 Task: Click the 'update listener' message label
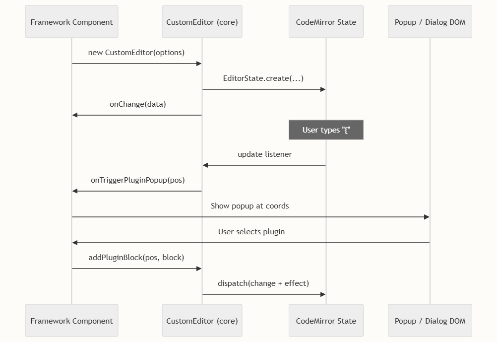click(264, 154)
